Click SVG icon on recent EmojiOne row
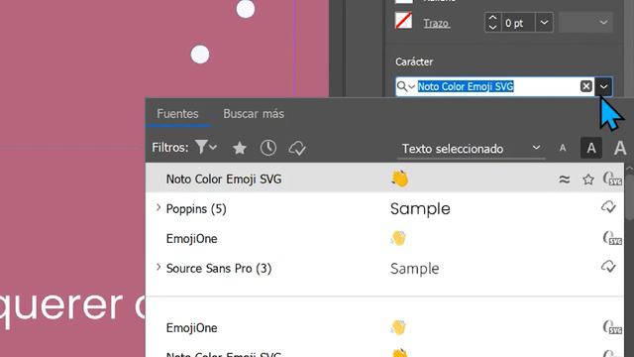The width and height of the screenshot is (634, 357). [x=612, y=238]
